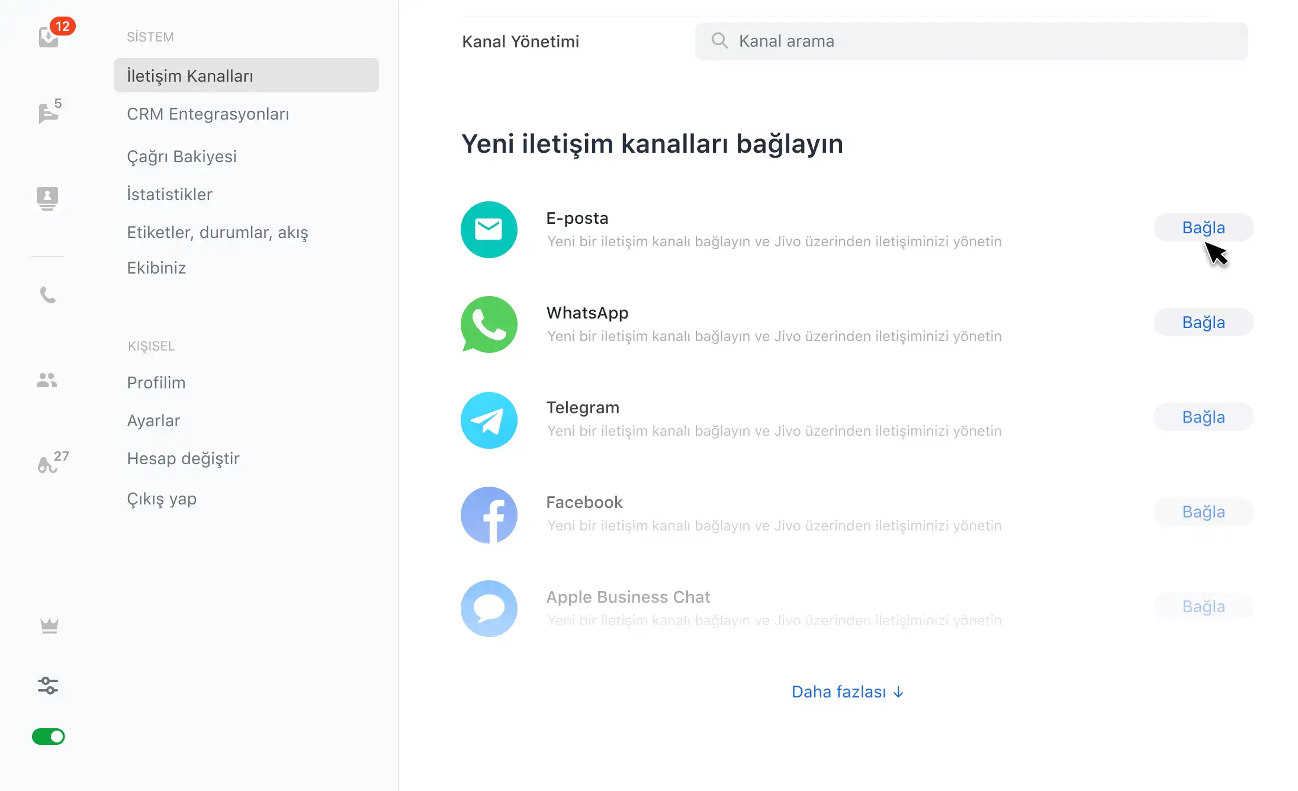Screen dimensions: 1298x791
Task: Click the crown upgrade icon
Action: (49, 626)
